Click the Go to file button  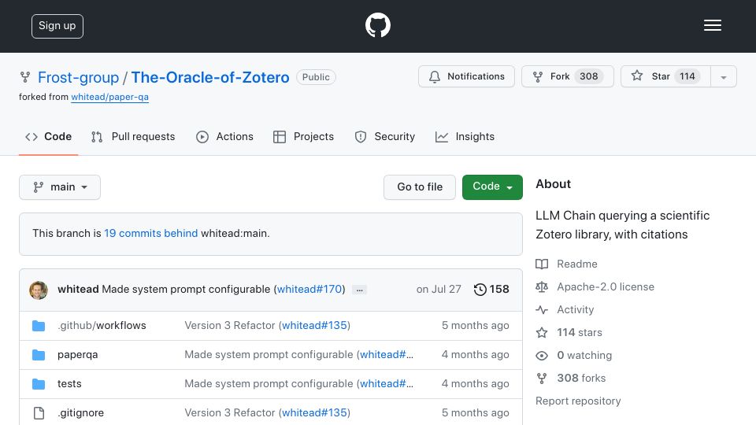pyautogui.click(x=420, y=187)
